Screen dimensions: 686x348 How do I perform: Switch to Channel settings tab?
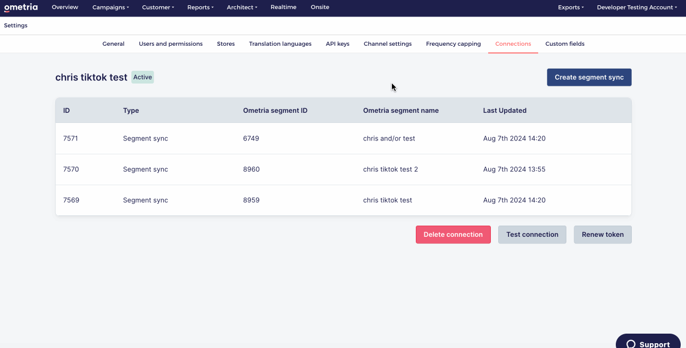pyautogui.click(x=388, y=44)
